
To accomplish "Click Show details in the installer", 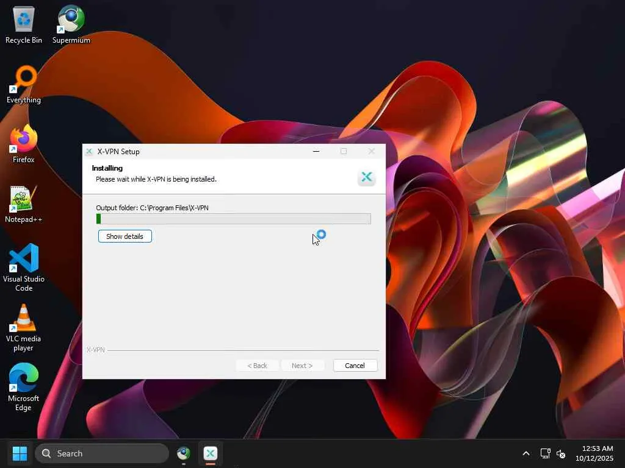I will [x=125, y=236].
